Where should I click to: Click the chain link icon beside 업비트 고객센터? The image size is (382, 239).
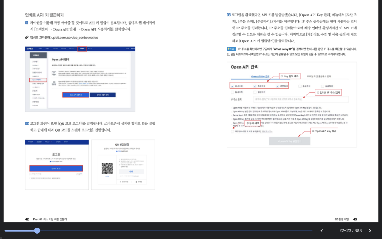point(27,37)
